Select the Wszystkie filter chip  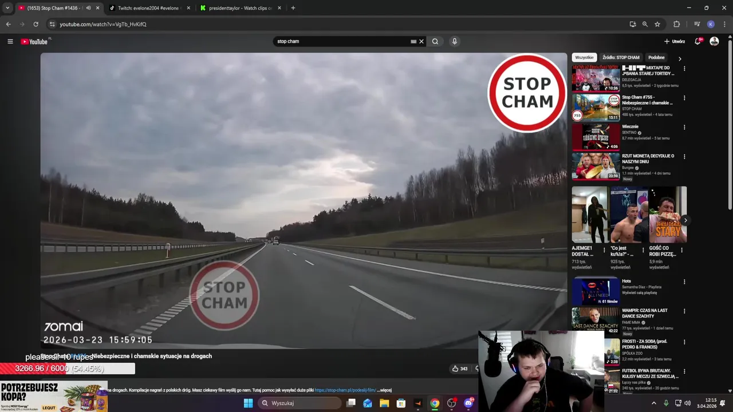(x=585, y=58)
